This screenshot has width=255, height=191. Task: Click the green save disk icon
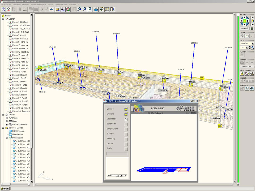click(252, 28)
